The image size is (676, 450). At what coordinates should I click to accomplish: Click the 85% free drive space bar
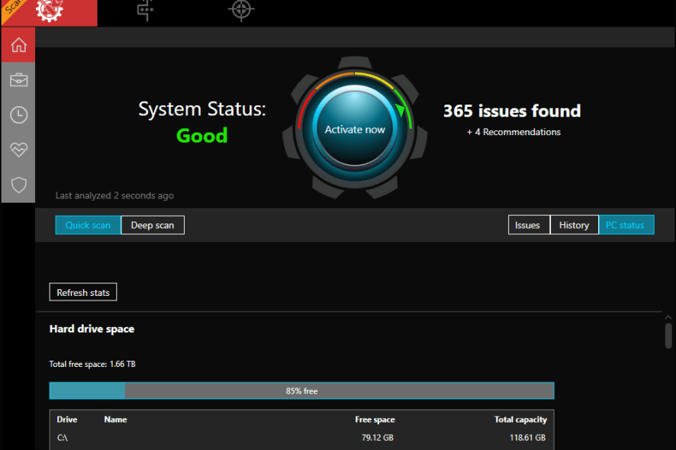[x=301, y=391]
